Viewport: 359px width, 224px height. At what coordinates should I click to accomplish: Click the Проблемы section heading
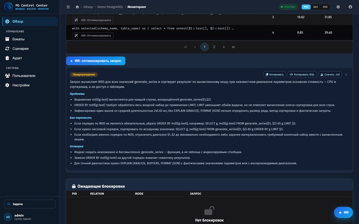[77, 94]
